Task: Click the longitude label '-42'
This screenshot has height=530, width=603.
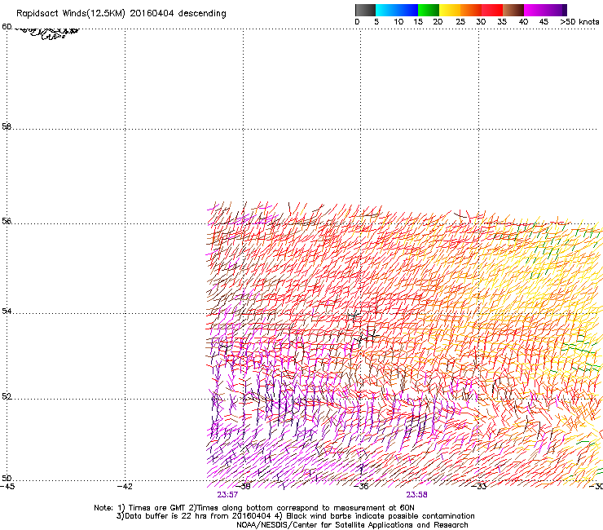Action: coord(125,487)
